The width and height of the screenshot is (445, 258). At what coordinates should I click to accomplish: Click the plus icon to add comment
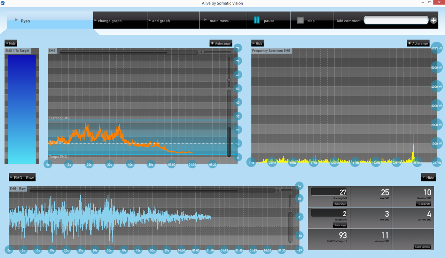(434, 21)
